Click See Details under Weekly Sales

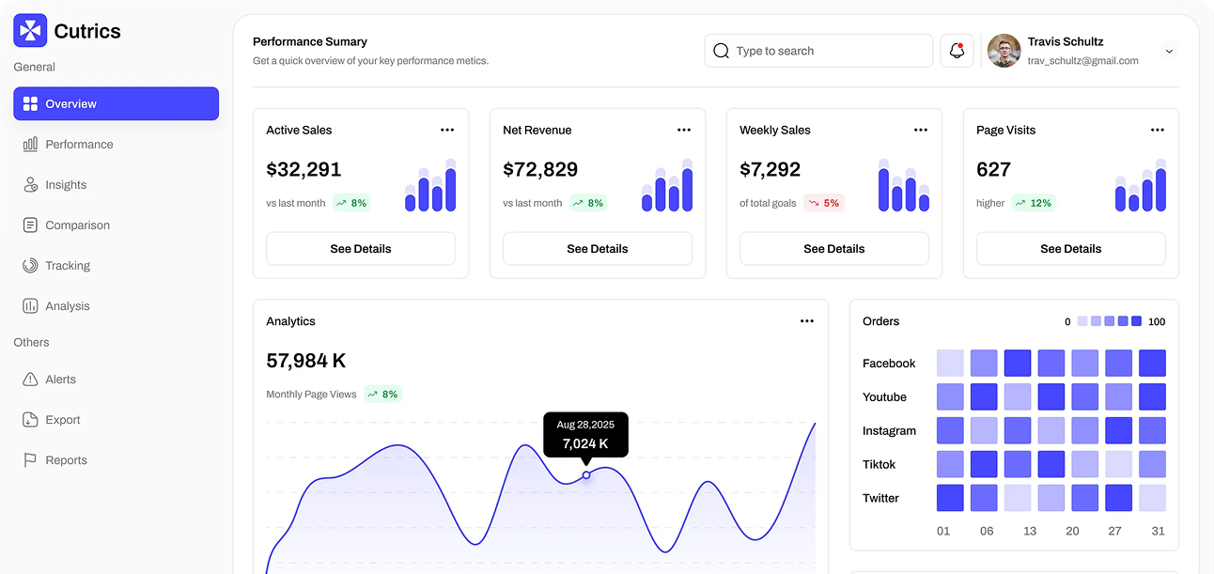point(833,249)
